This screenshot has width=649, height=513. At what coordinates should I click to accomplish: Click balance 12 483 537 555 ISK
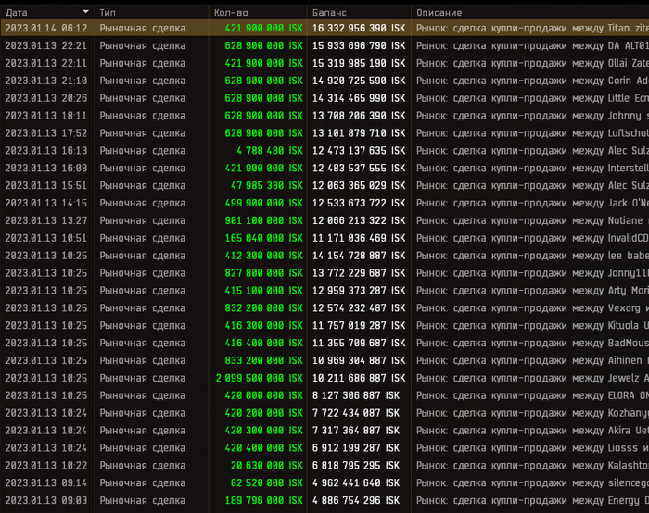[359, 169]
